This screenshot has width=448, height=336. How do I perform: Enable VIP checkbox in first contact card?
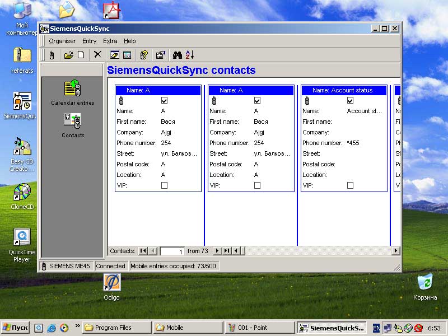(164, 185)
